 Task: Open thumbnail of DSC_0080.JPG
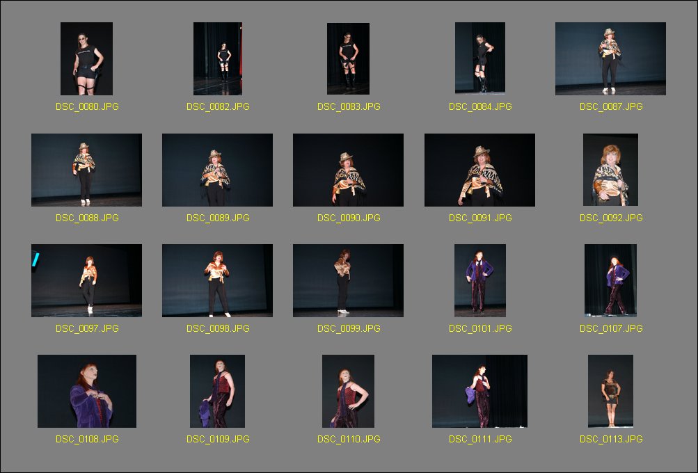(86, 58)
